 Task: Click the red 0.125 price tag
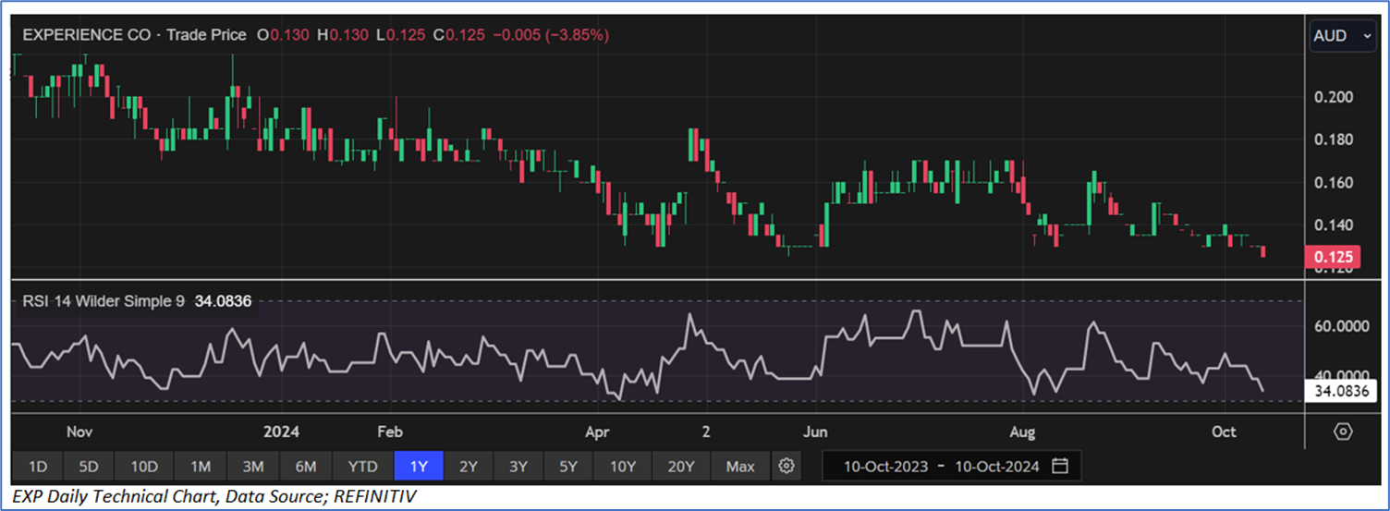click(x=1330, y=257)
